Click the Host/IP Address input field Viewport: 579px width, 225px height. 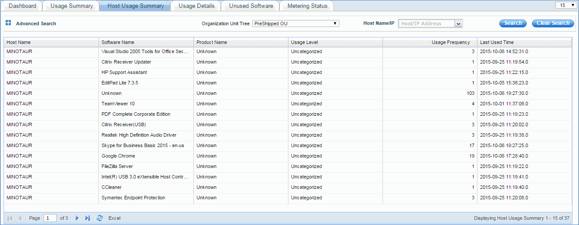(427, 24)
